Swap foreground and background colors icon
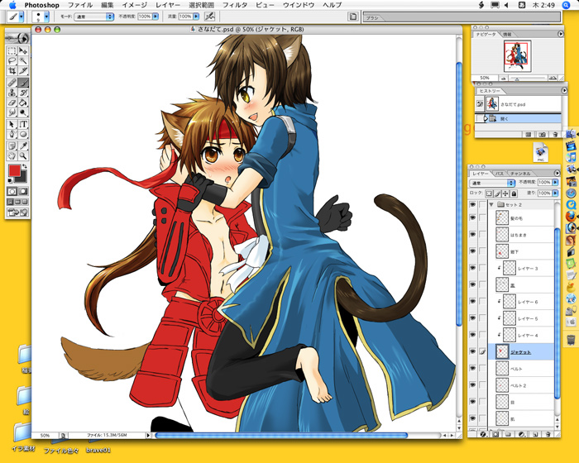Screen dimensions: 579x463 (24, 166)
